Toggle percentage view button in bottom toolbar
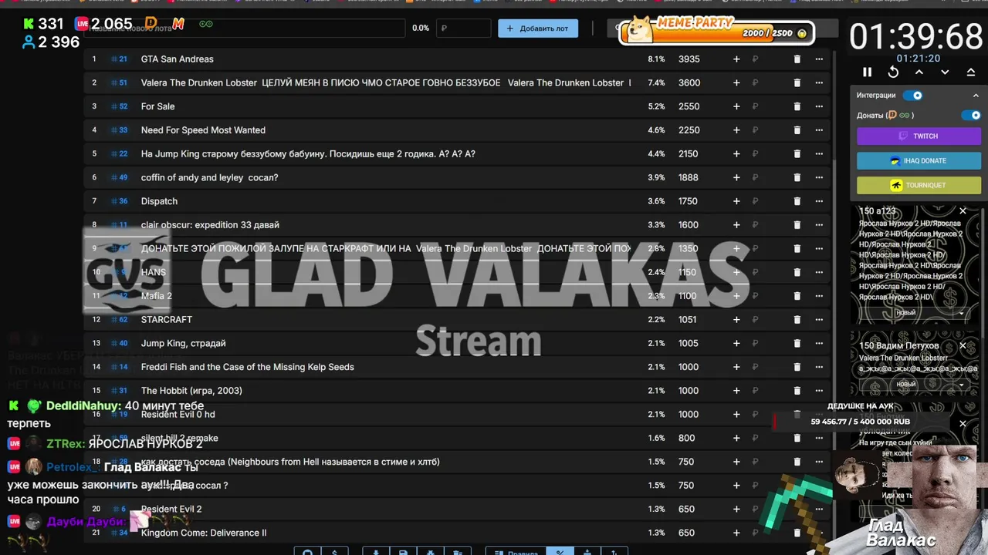The width and height of the screenshot is (988, 555). click(x=560, y=551)
